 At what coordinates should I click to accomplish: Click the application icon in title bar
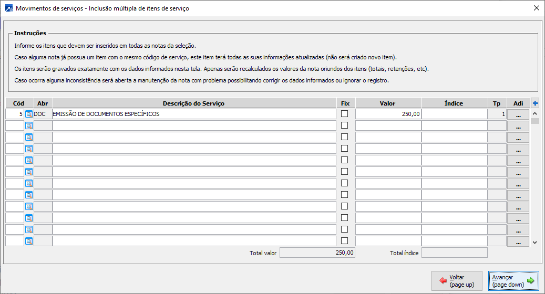pos(8,8)
